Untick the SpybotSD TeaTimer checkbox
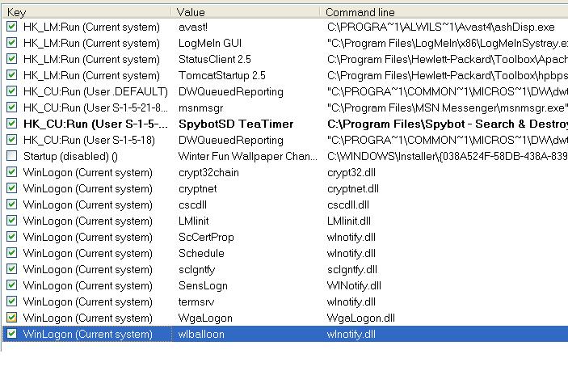Image resolution: width=568 pixels, height=371 pixels. [11, 124]
